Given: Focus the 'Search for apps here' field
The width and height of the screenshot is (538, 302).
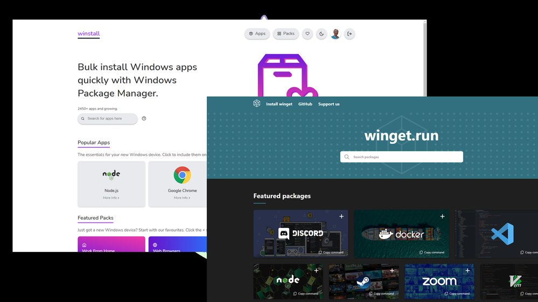Looking at the screenshot, I should pos(108,118).
